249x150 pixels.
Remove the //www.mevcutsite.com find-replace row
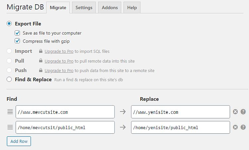tap(235, 112)
